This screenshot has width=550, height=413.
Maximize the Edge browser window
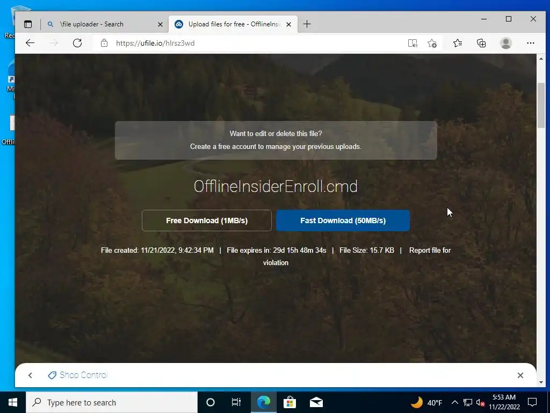point(509,19)
